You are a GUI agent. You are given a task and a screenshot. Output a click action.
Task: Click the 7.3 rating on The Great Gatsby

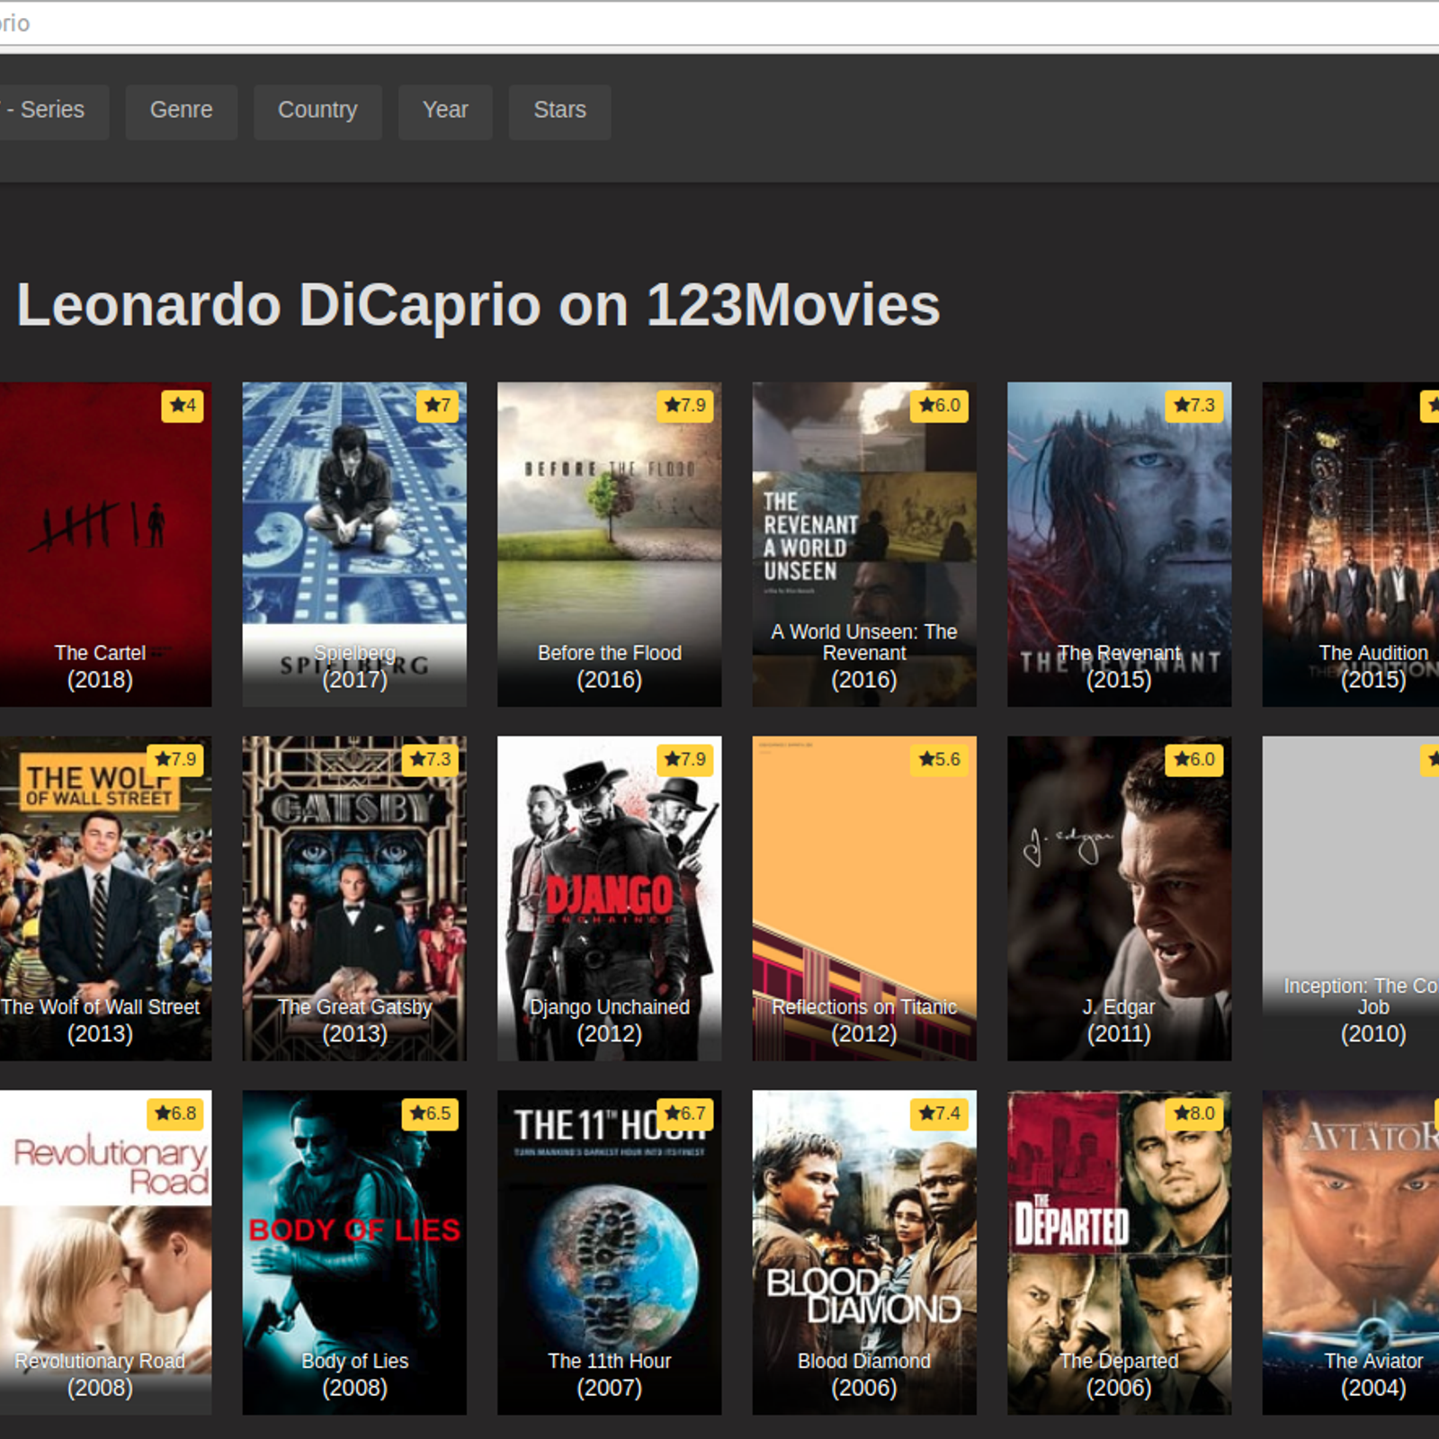pyautogui.click(x=431, y=760)
